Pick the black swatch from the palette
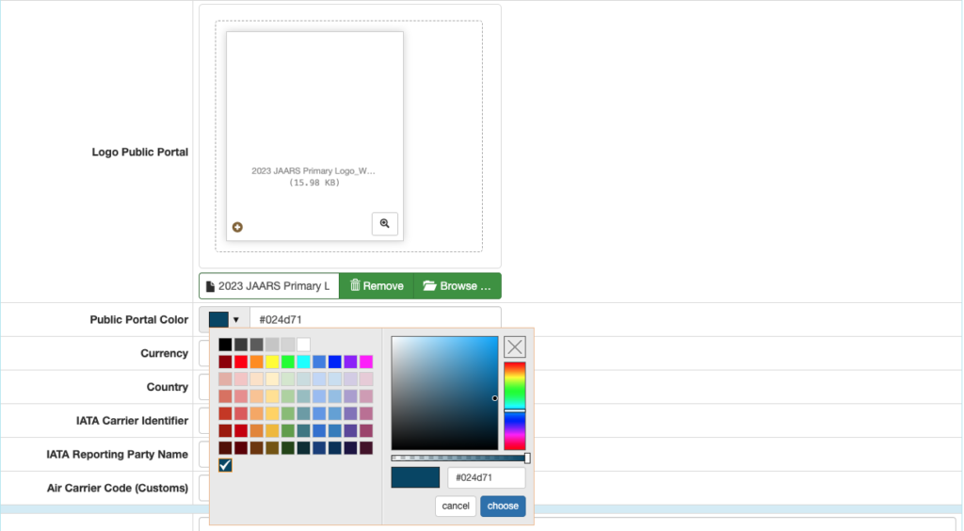Screen dimensions: 964x531 pos(225,345)
